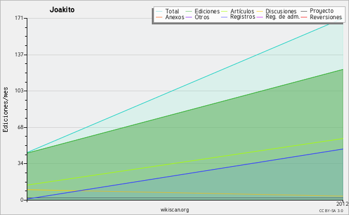Click the magenta Reg. de adm. legend line swatch
The height and width of the screenshot is (215, 349).
click(260, 17)
